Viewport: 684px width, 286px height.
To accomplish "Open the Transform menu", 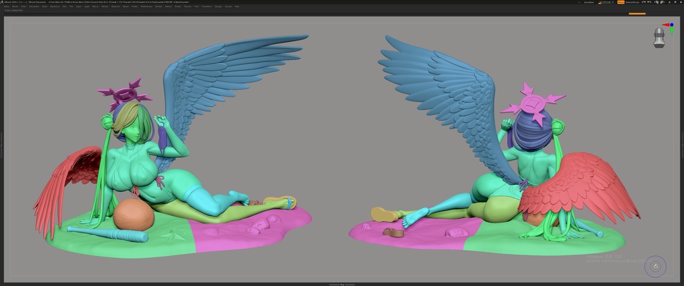I will point(207,7).
